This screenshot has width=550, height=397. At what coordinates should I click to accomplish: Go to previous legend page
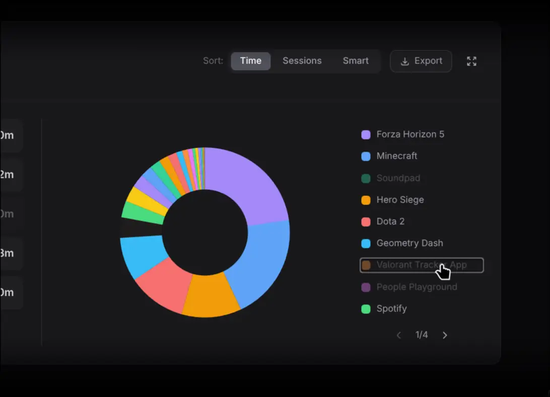coord(399,335)
